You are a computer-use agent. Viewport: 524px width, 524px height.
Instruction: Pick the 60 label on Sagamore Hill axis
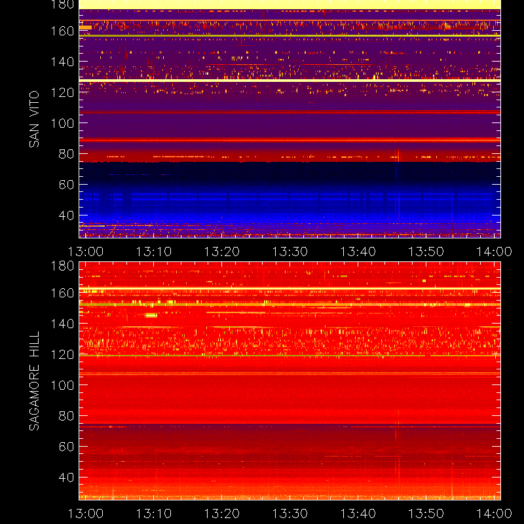pyautogui.click(x=66, y=447)
